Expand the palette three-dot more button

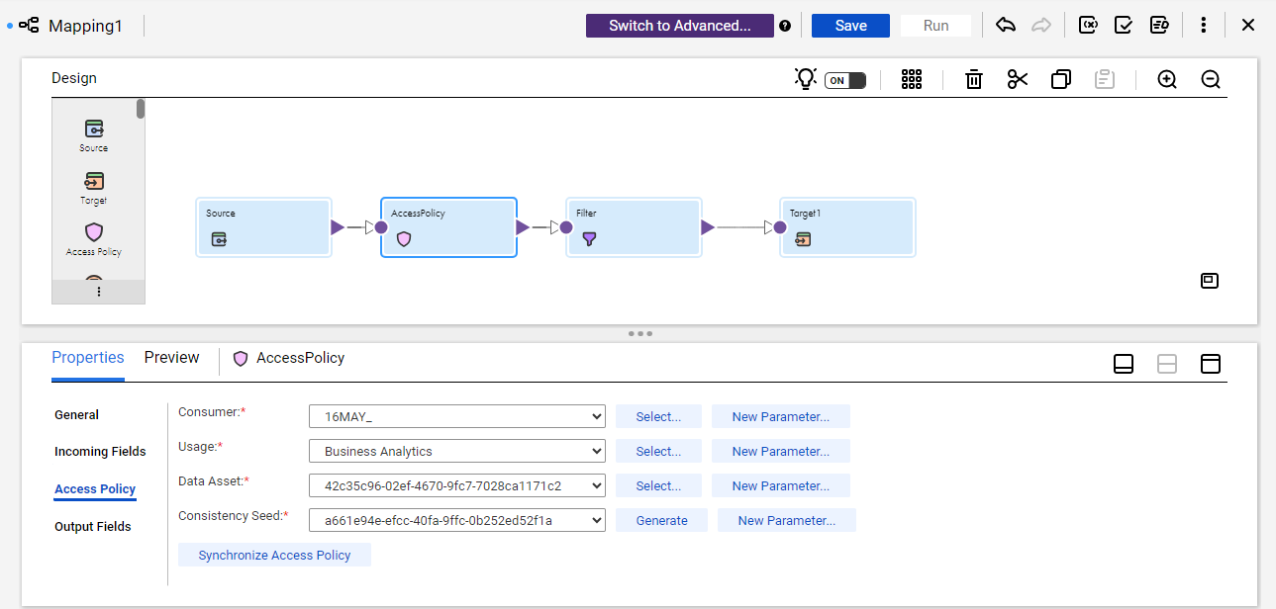(98, 292)
